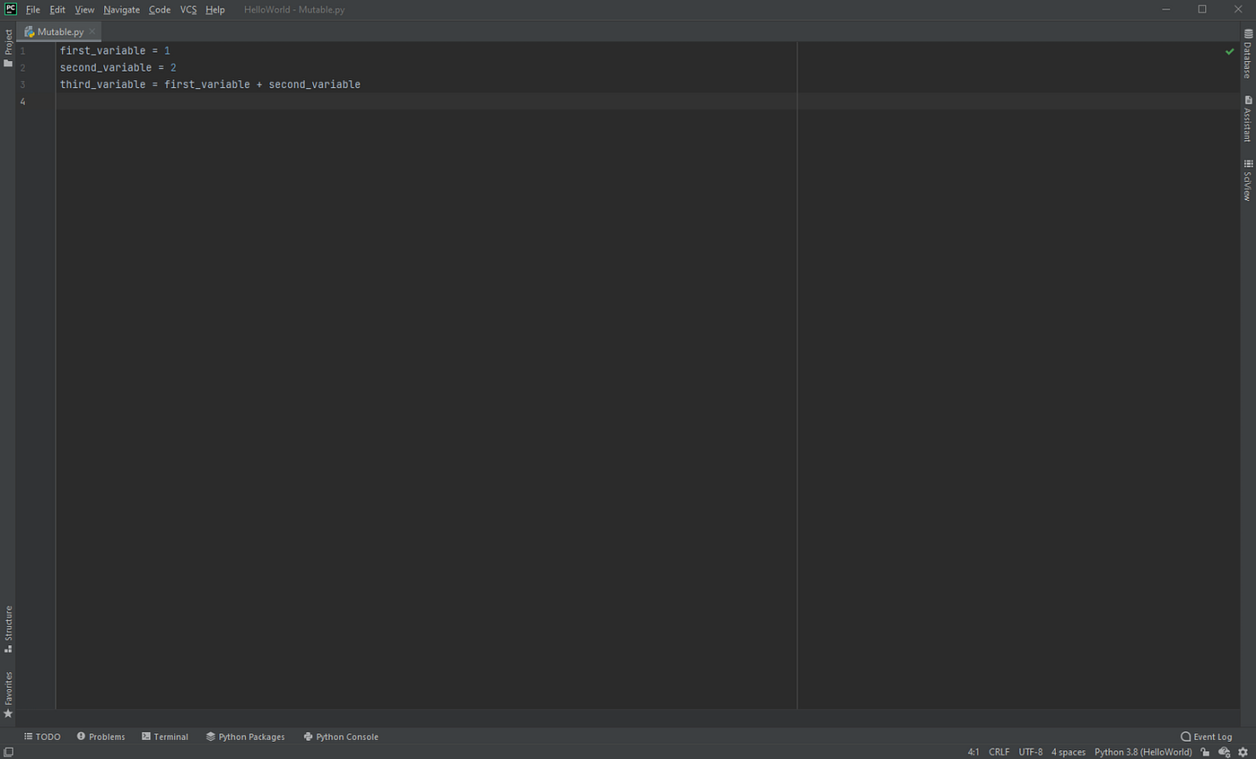Viewport: 1256px width, 759px height.
Task: Change indentation via 4 spaces indicator
Action: (1068, 752)
